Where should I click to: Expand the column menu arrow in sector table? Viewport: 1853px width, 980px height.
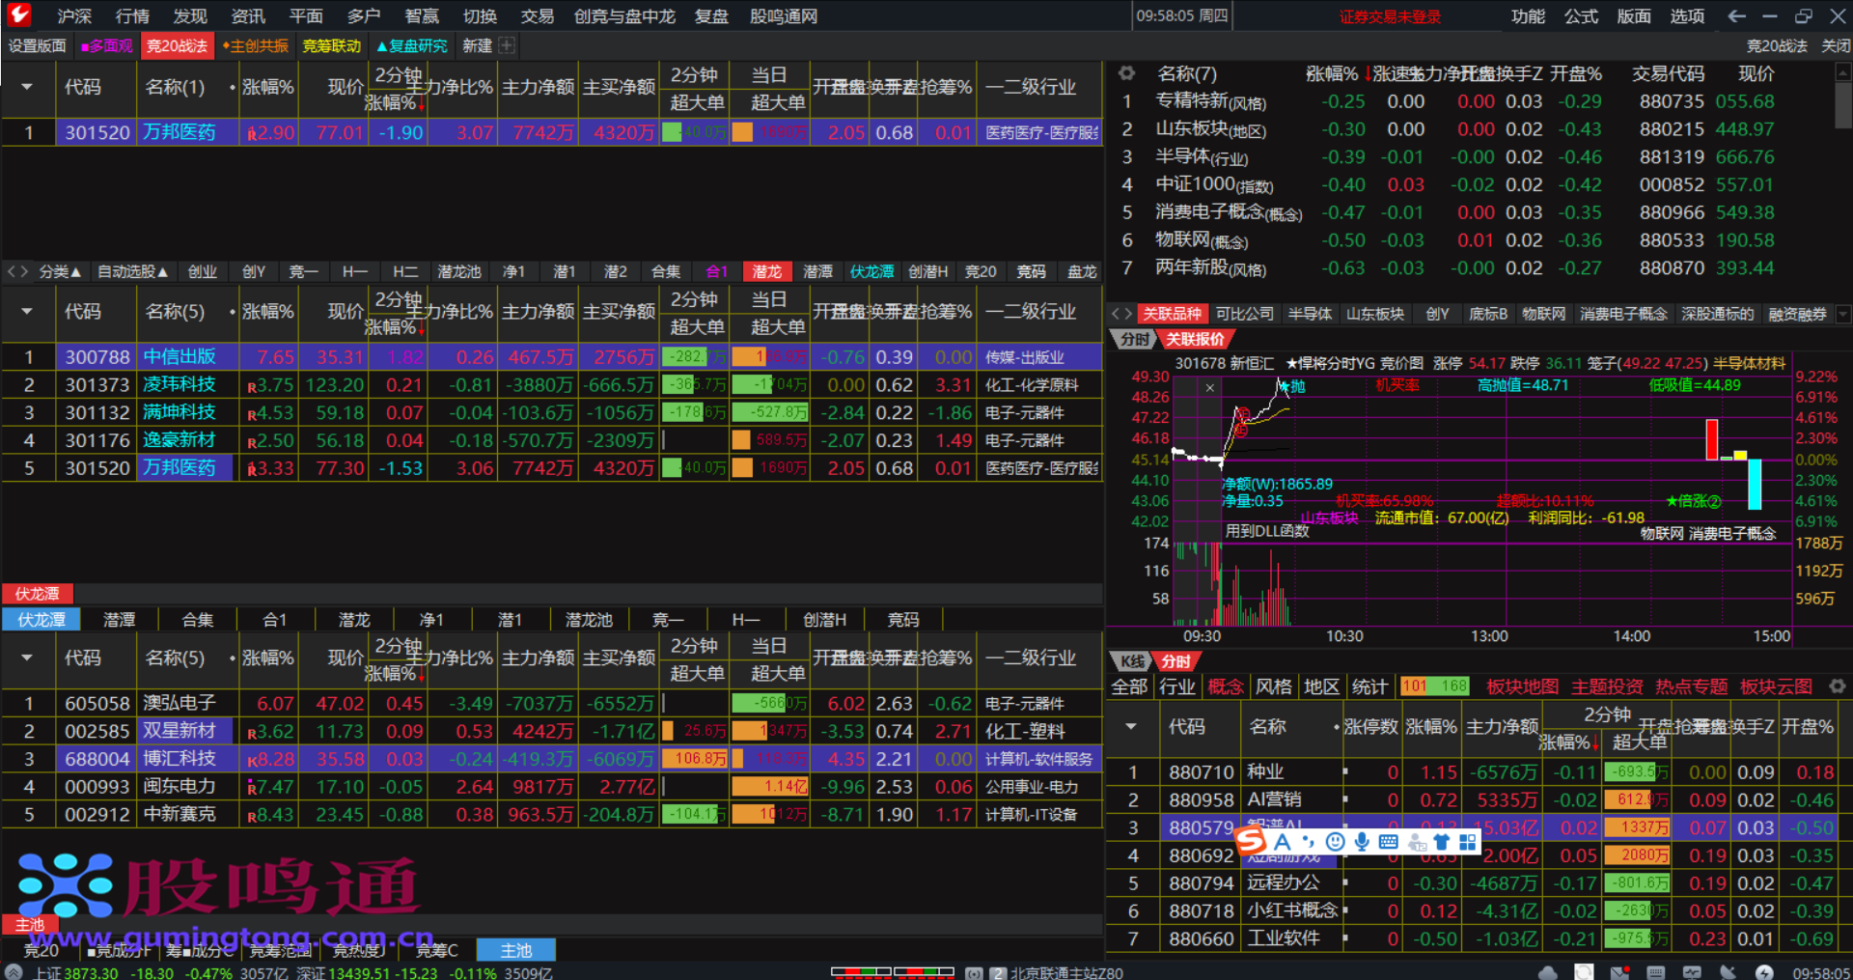(1131, 726)
